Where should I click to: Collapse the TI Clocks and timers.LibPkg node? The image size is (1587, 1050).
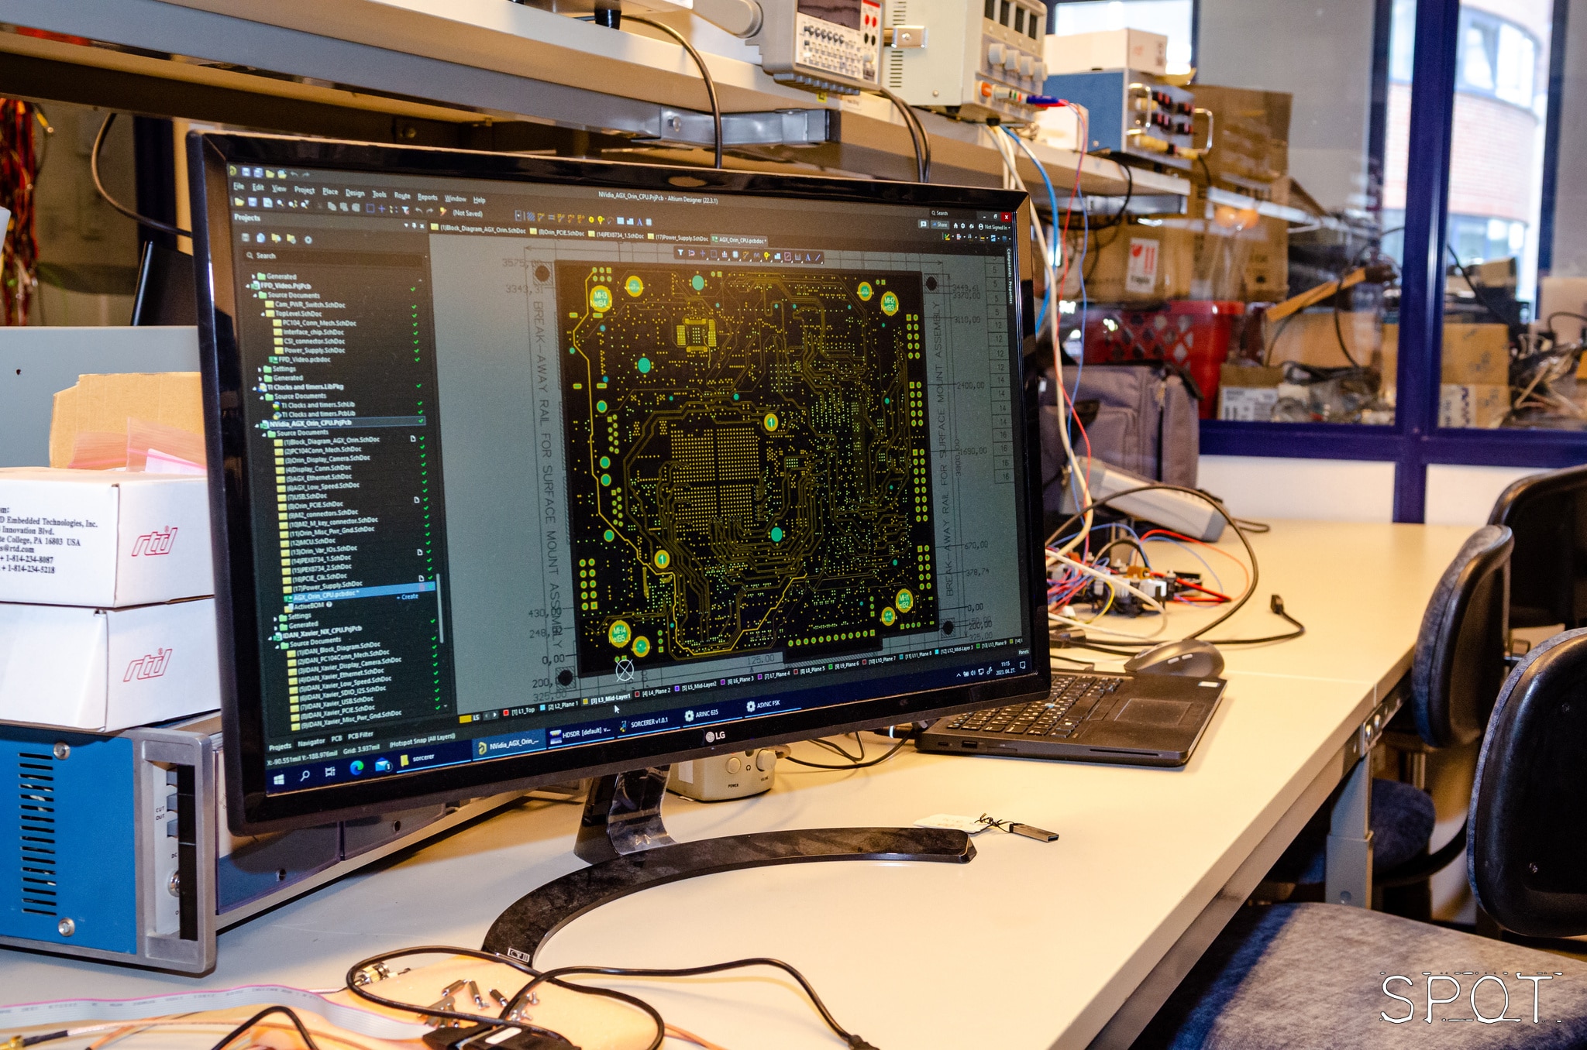[254, 389]
